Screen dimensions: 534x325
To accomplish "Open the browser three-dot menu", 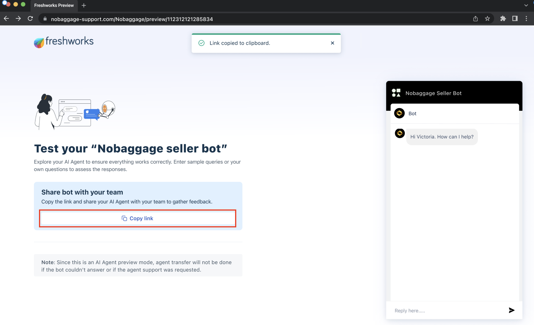I will (526, 19).
